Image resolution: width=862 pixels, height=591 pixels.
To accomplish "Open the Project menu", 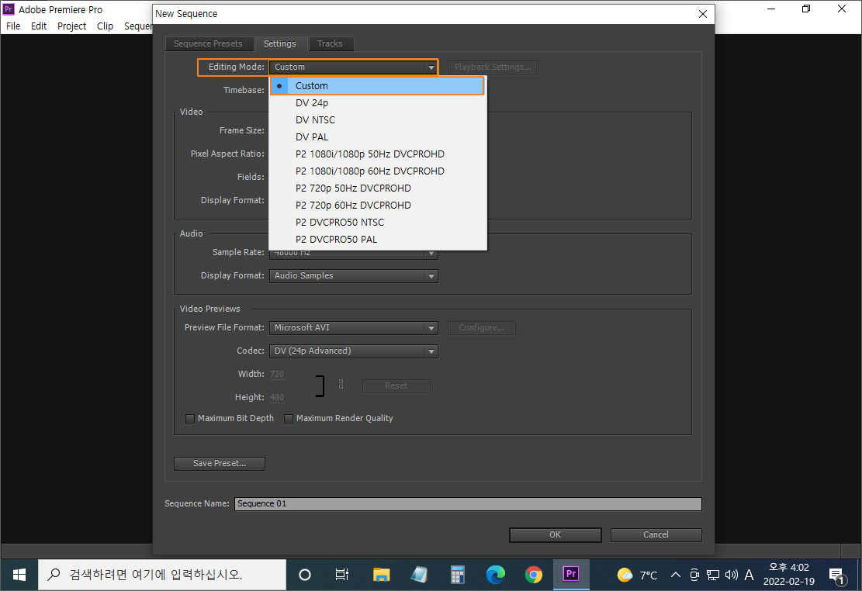I will (x=72, y=26).
